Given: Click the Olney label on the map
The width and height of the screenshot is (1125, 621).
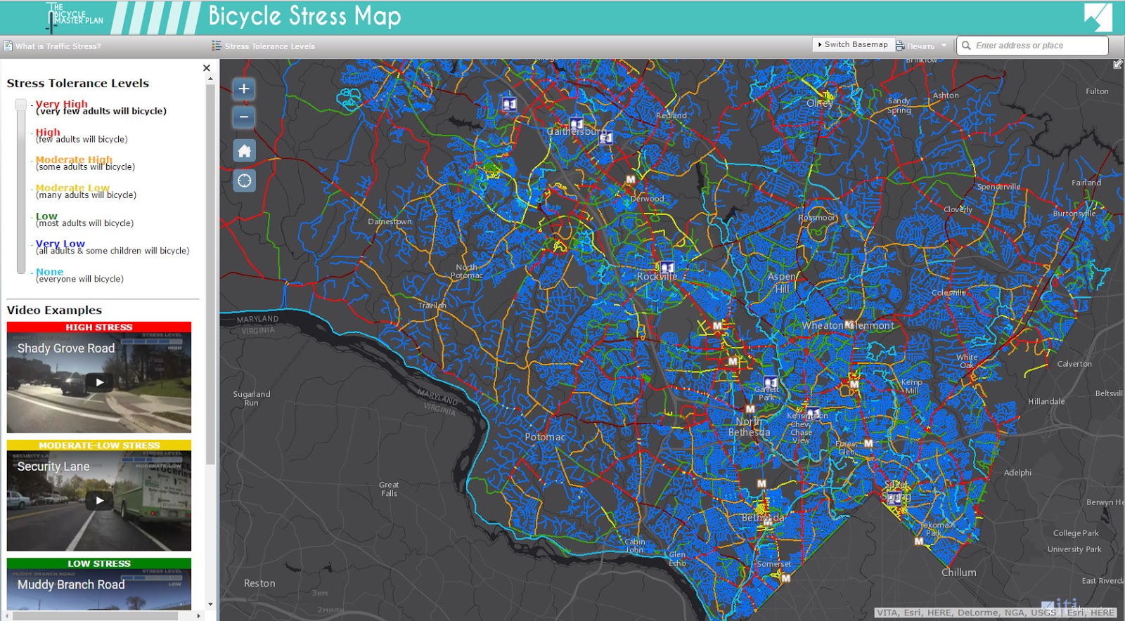Looking at the screenshot, I should (x=820, y=103).
